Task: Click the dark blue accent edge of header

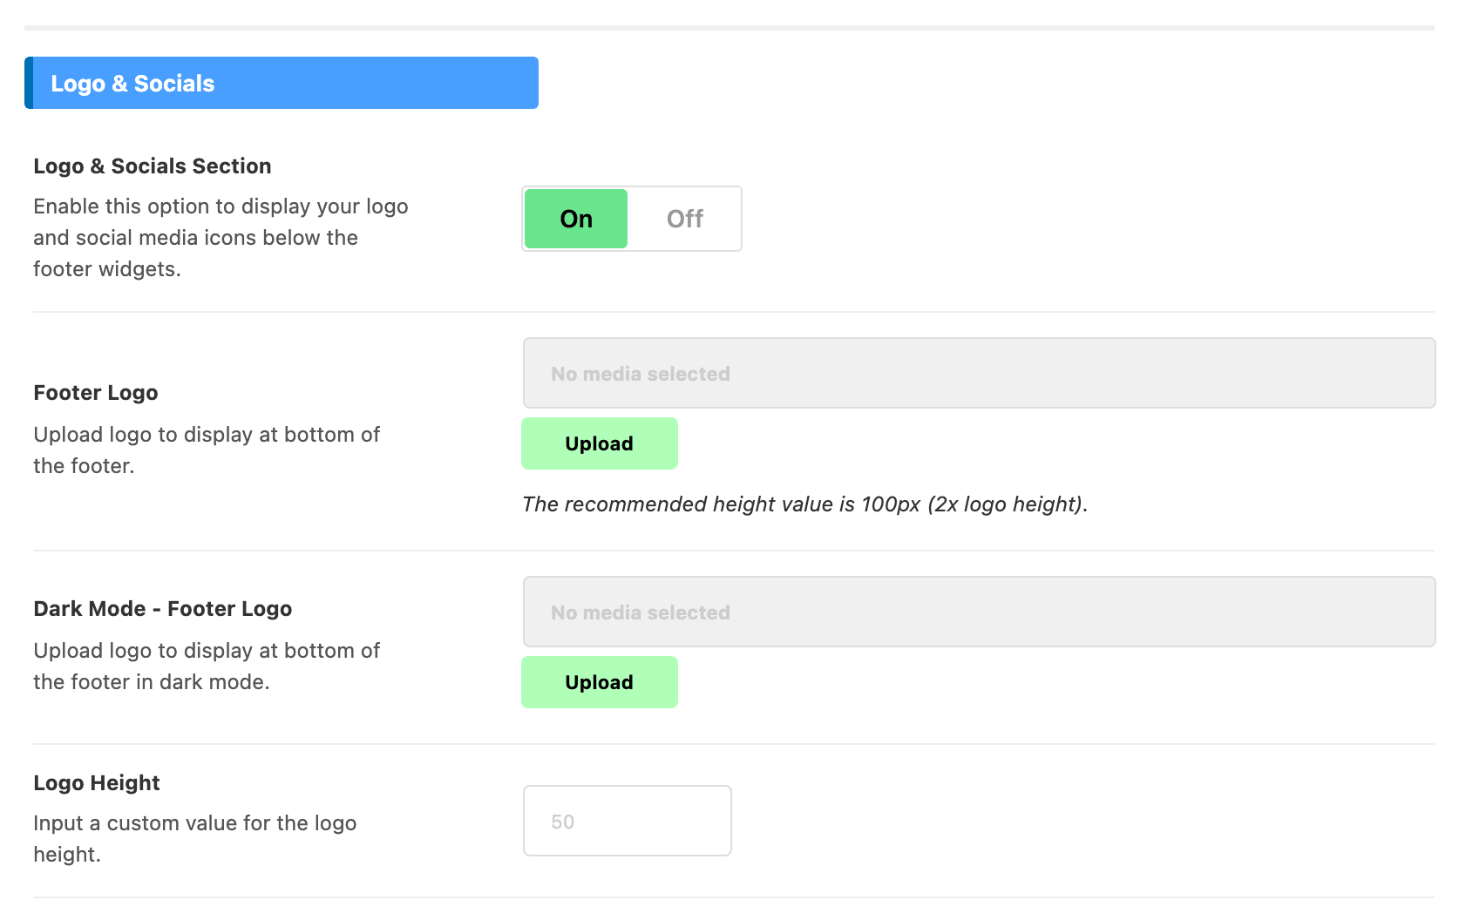Action: coord(29,83)
